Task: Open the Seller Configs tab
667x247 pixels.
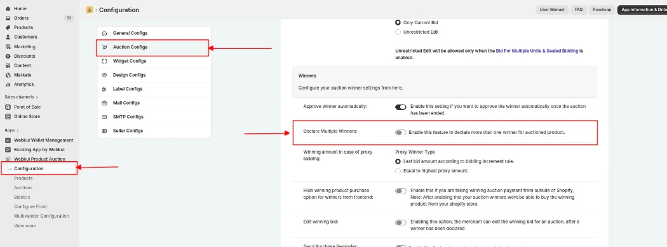Action: 154,131
